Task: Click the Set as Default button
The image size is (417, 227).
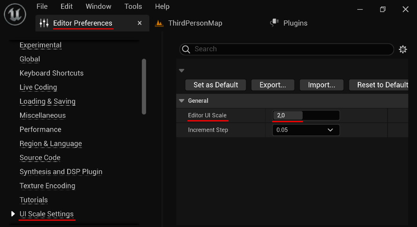Action: point(215,85)
